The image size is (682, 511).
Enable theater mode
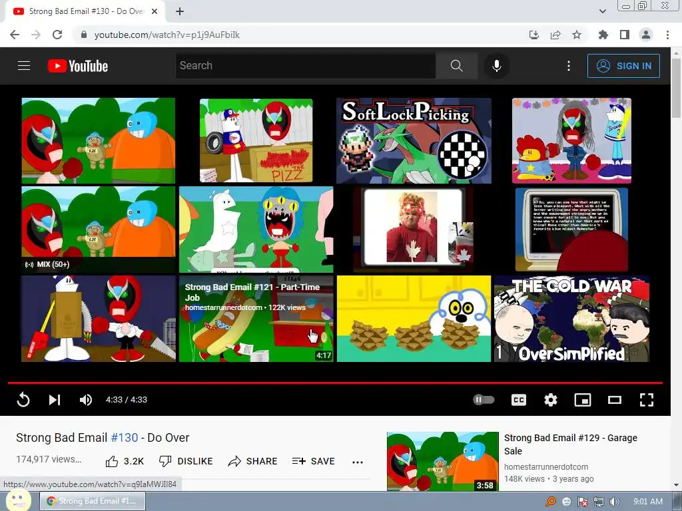[x=615, y=400]
